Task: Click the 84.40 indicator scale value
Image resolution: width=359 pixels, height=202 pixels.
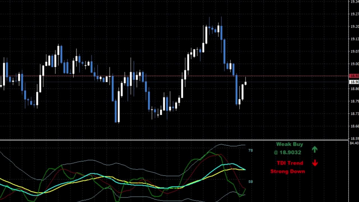Action: point(355,143)
